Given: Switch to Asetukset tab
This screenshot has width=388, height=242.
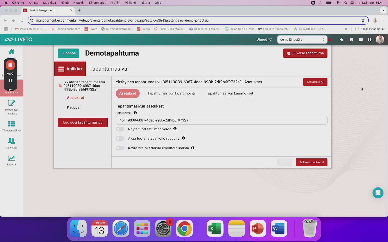Looking at the screenshot, I should [x=127, y=93].
